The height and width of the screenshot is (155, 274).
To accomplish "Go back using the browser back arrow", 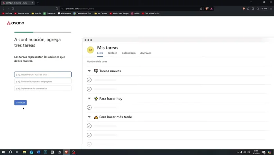I will [3, 9].
